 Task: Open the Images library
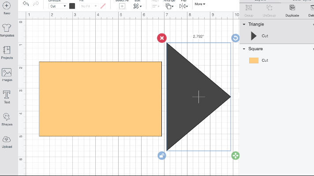pyautogui.click(x=7, y=74)
